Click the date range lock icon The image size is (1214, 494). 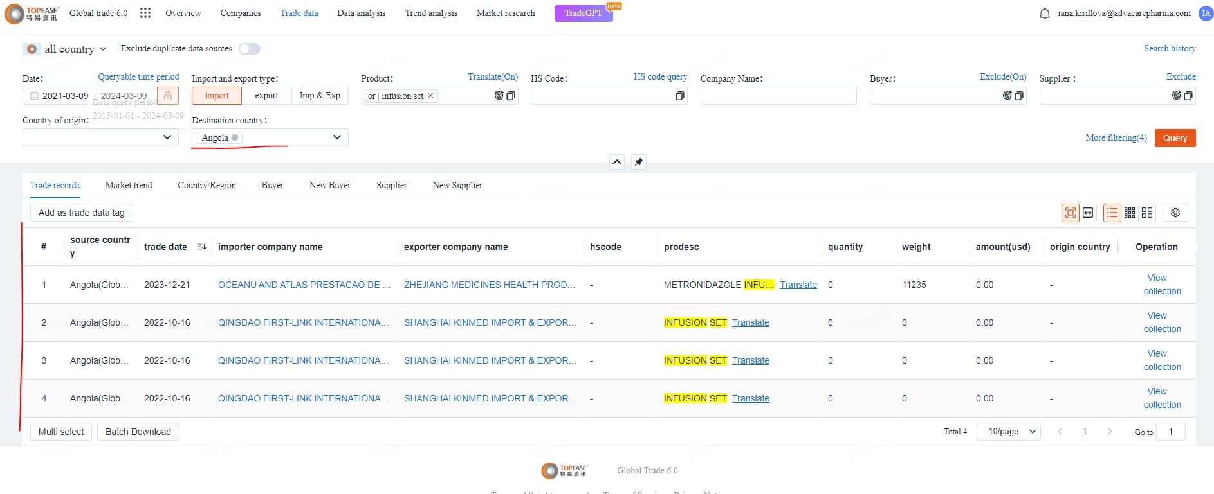[168, 96]
